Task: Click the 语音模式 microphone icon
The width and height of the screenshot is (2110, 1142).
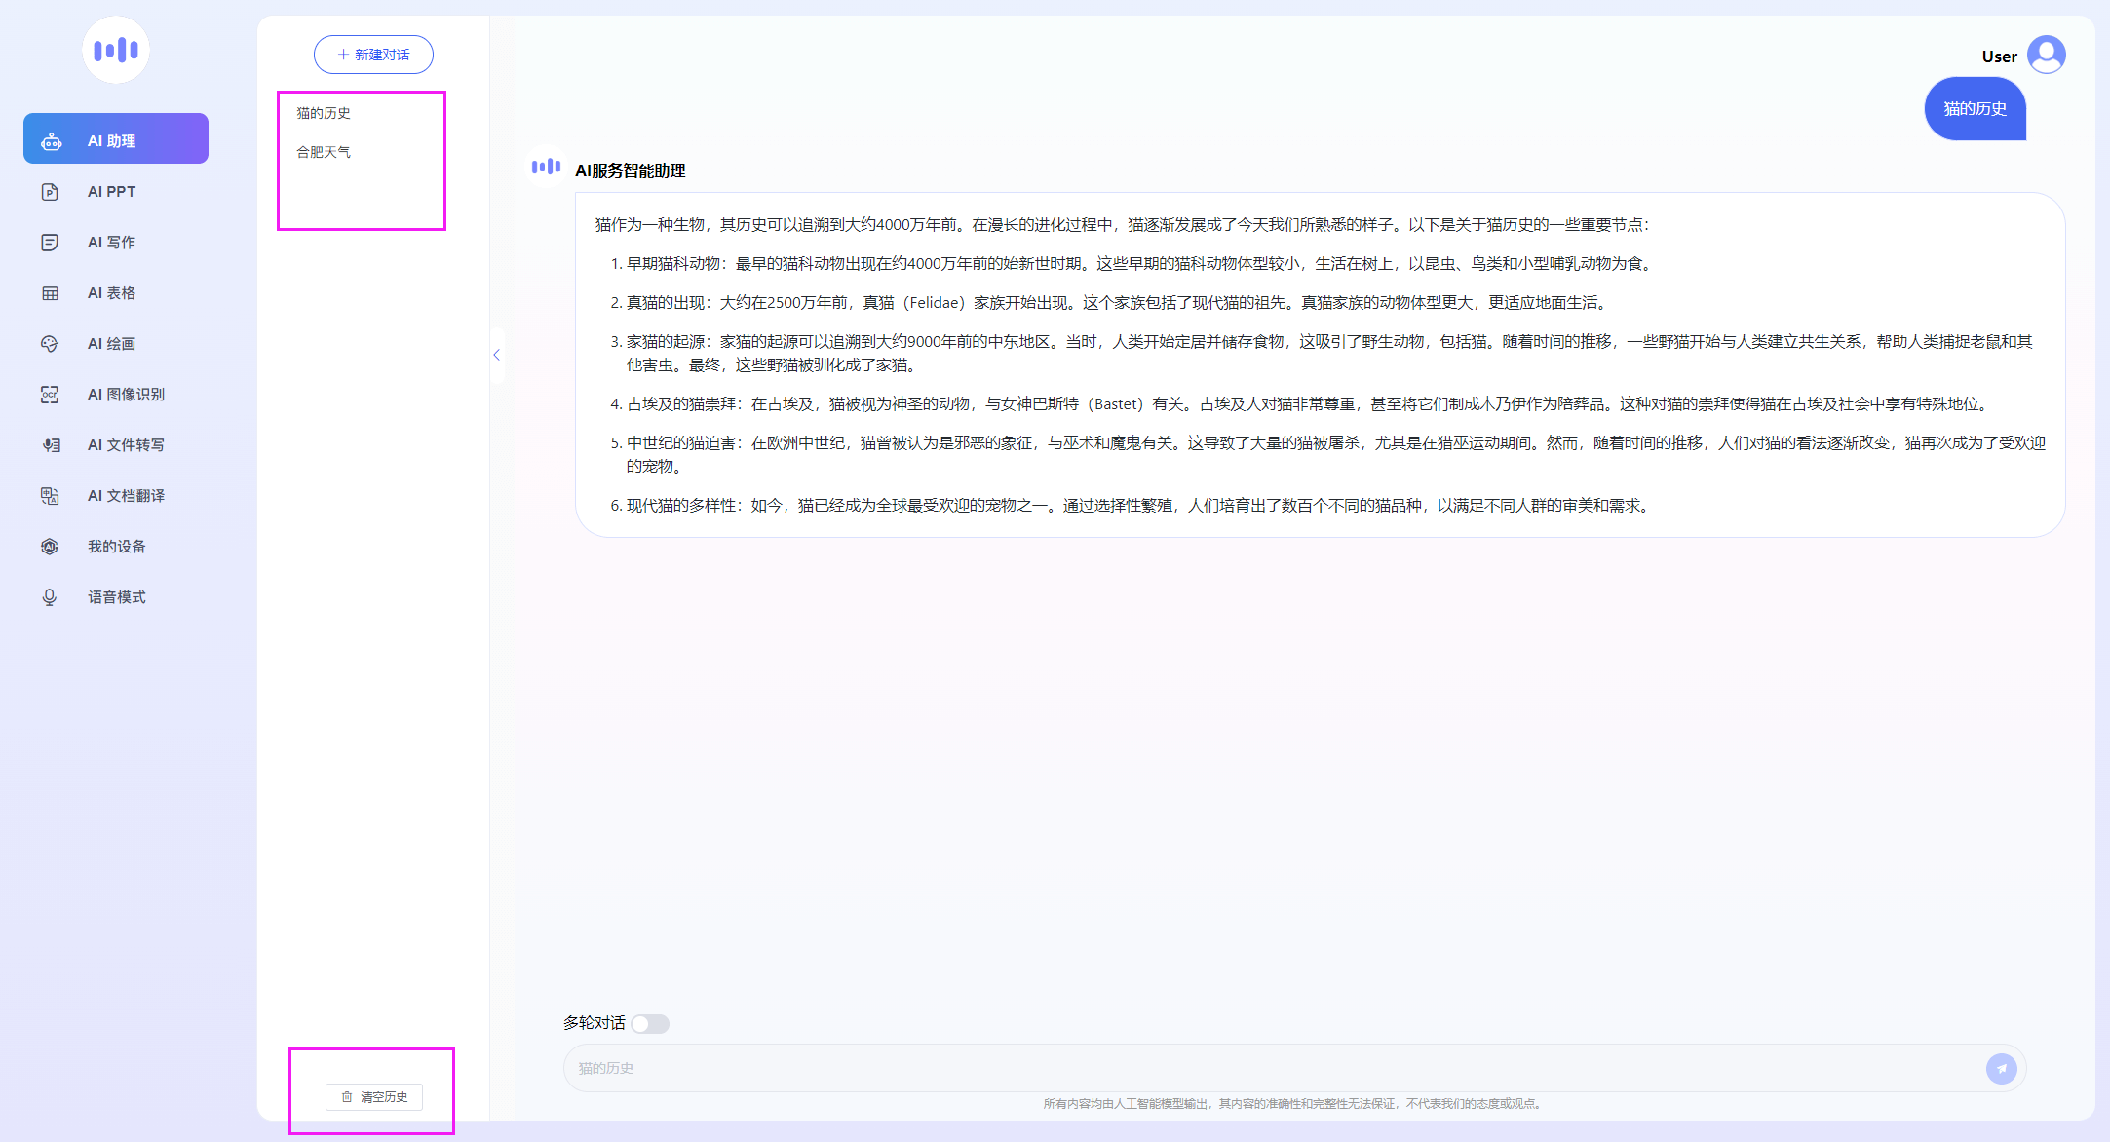Action: (50, 597)
